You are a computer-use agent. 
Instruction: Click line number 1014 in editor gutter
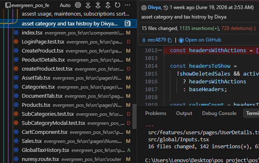[151, 66]
